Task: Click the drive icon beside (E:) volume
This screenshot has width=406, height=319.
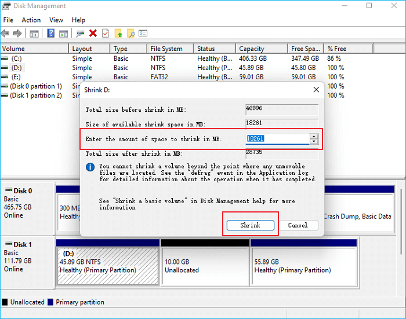Action: pyautogui.click(x=5, y=77)
